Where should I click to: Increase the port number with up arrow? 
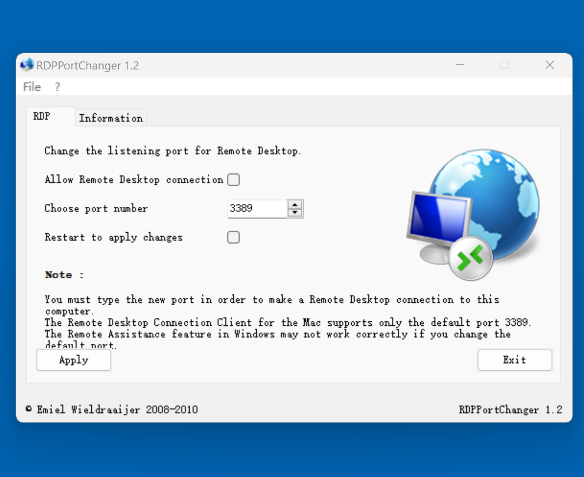pyautogui.click(x=295, y=205)
